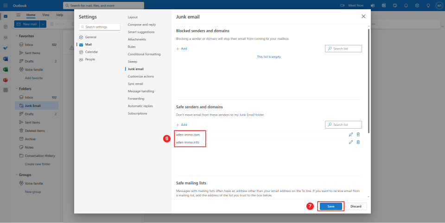Image resolution: width=445 pixels, height=223 pixels.
Task: Expand the ribbon chevron at right
Action: (x=442, y=26)
